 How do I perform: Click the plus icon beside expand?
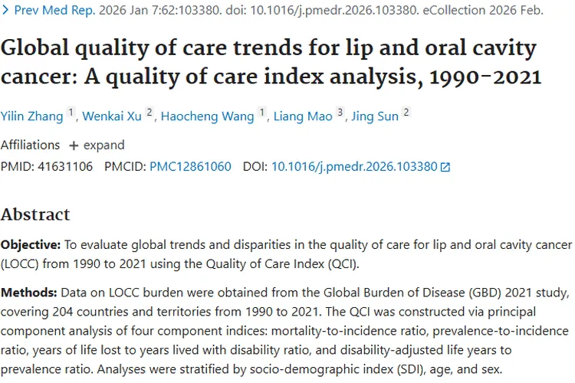pyautogui.click(x=74, y=145)
